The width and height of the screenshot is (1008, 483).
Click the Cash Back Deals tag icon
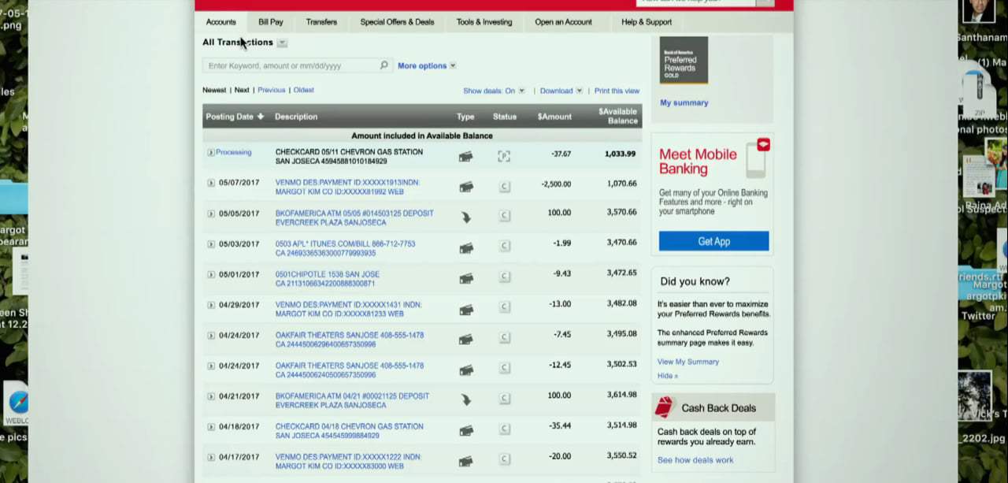pyautogui.click(x=665, y=407)
